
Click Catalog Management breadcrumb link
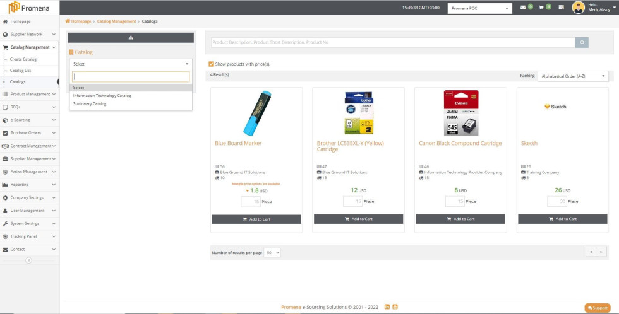tap(116, 21)
